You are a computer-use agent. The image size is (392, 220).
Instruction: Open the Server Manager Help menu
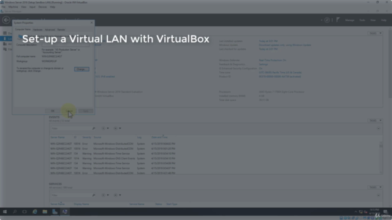click(x=383, y=20)
